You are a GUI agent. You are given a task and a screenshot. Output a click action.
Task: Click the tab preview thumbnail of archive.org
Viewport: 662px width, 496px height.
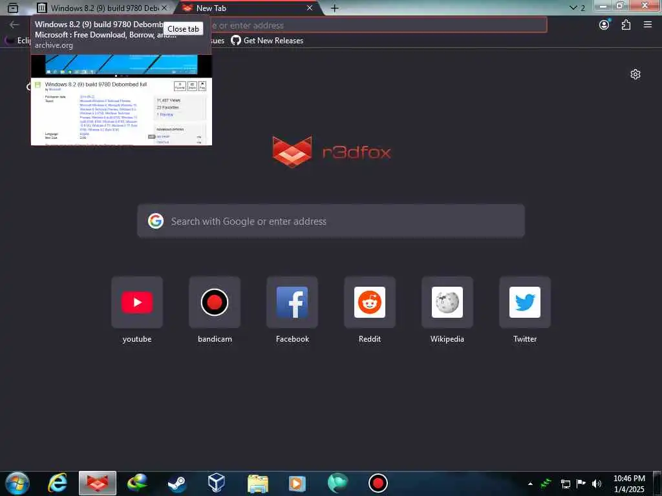[x=121, y=100]
